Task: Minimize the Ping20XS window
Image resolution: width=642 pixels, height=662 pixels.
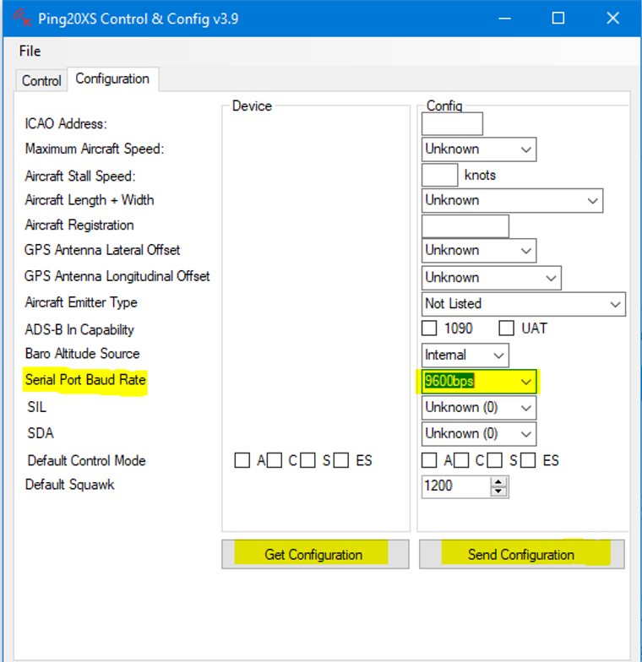Action: (504, 19)
